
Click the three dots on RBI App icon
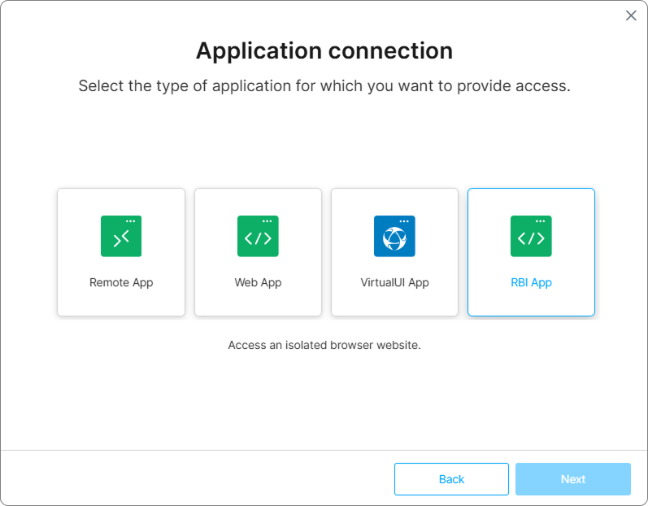[x=540, y=221]
